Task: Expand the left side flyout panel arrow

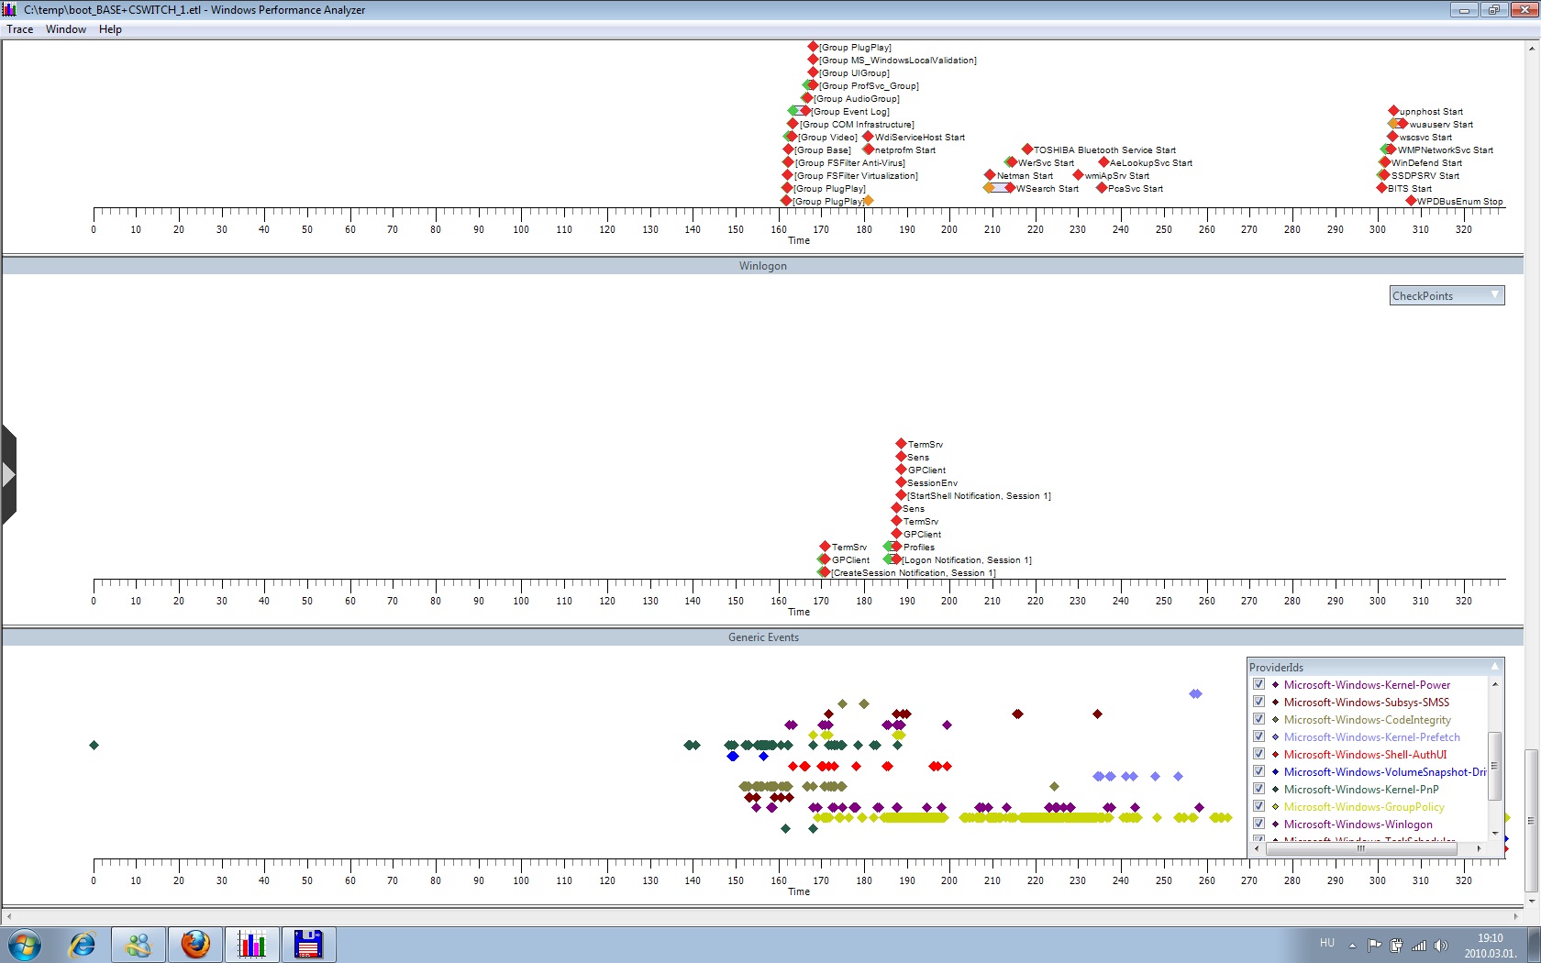Action: pos(8,474)
